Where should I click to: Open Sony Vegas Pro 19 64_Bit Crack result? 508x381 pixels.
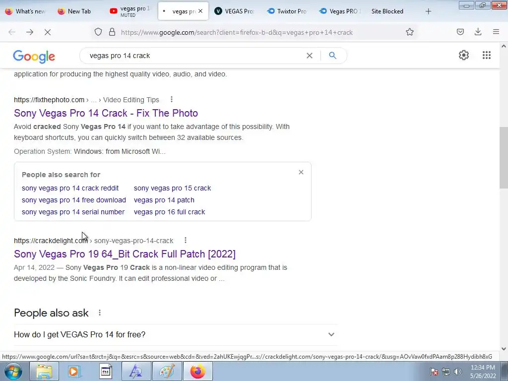125,254
